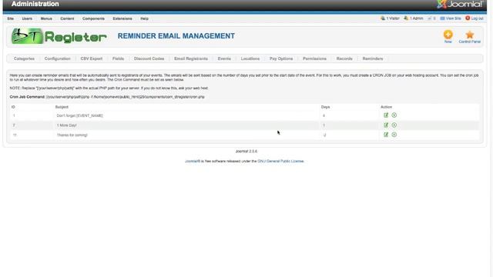Click the Subject column header
The width and height of the screenshot is (493, 277).
pyautogui.click(x=62, y=107)
